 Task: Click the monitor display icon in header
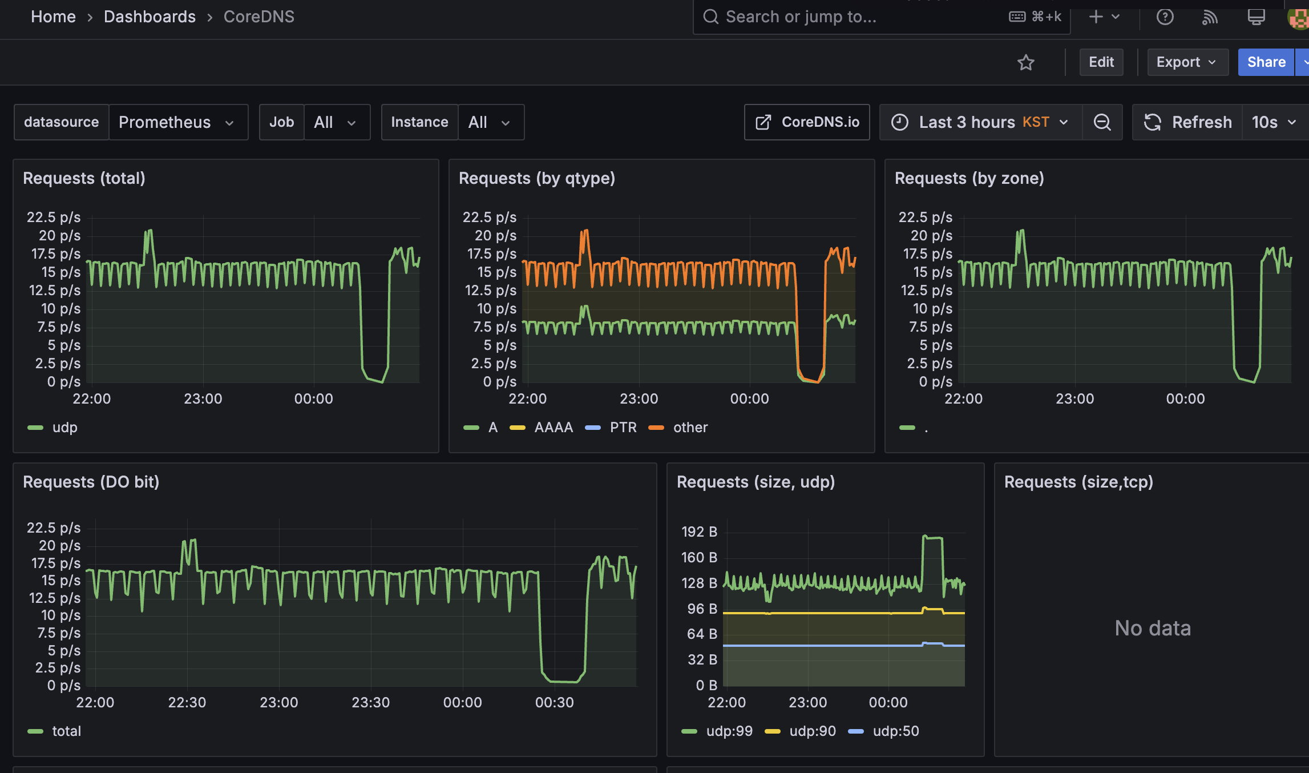1256,17
